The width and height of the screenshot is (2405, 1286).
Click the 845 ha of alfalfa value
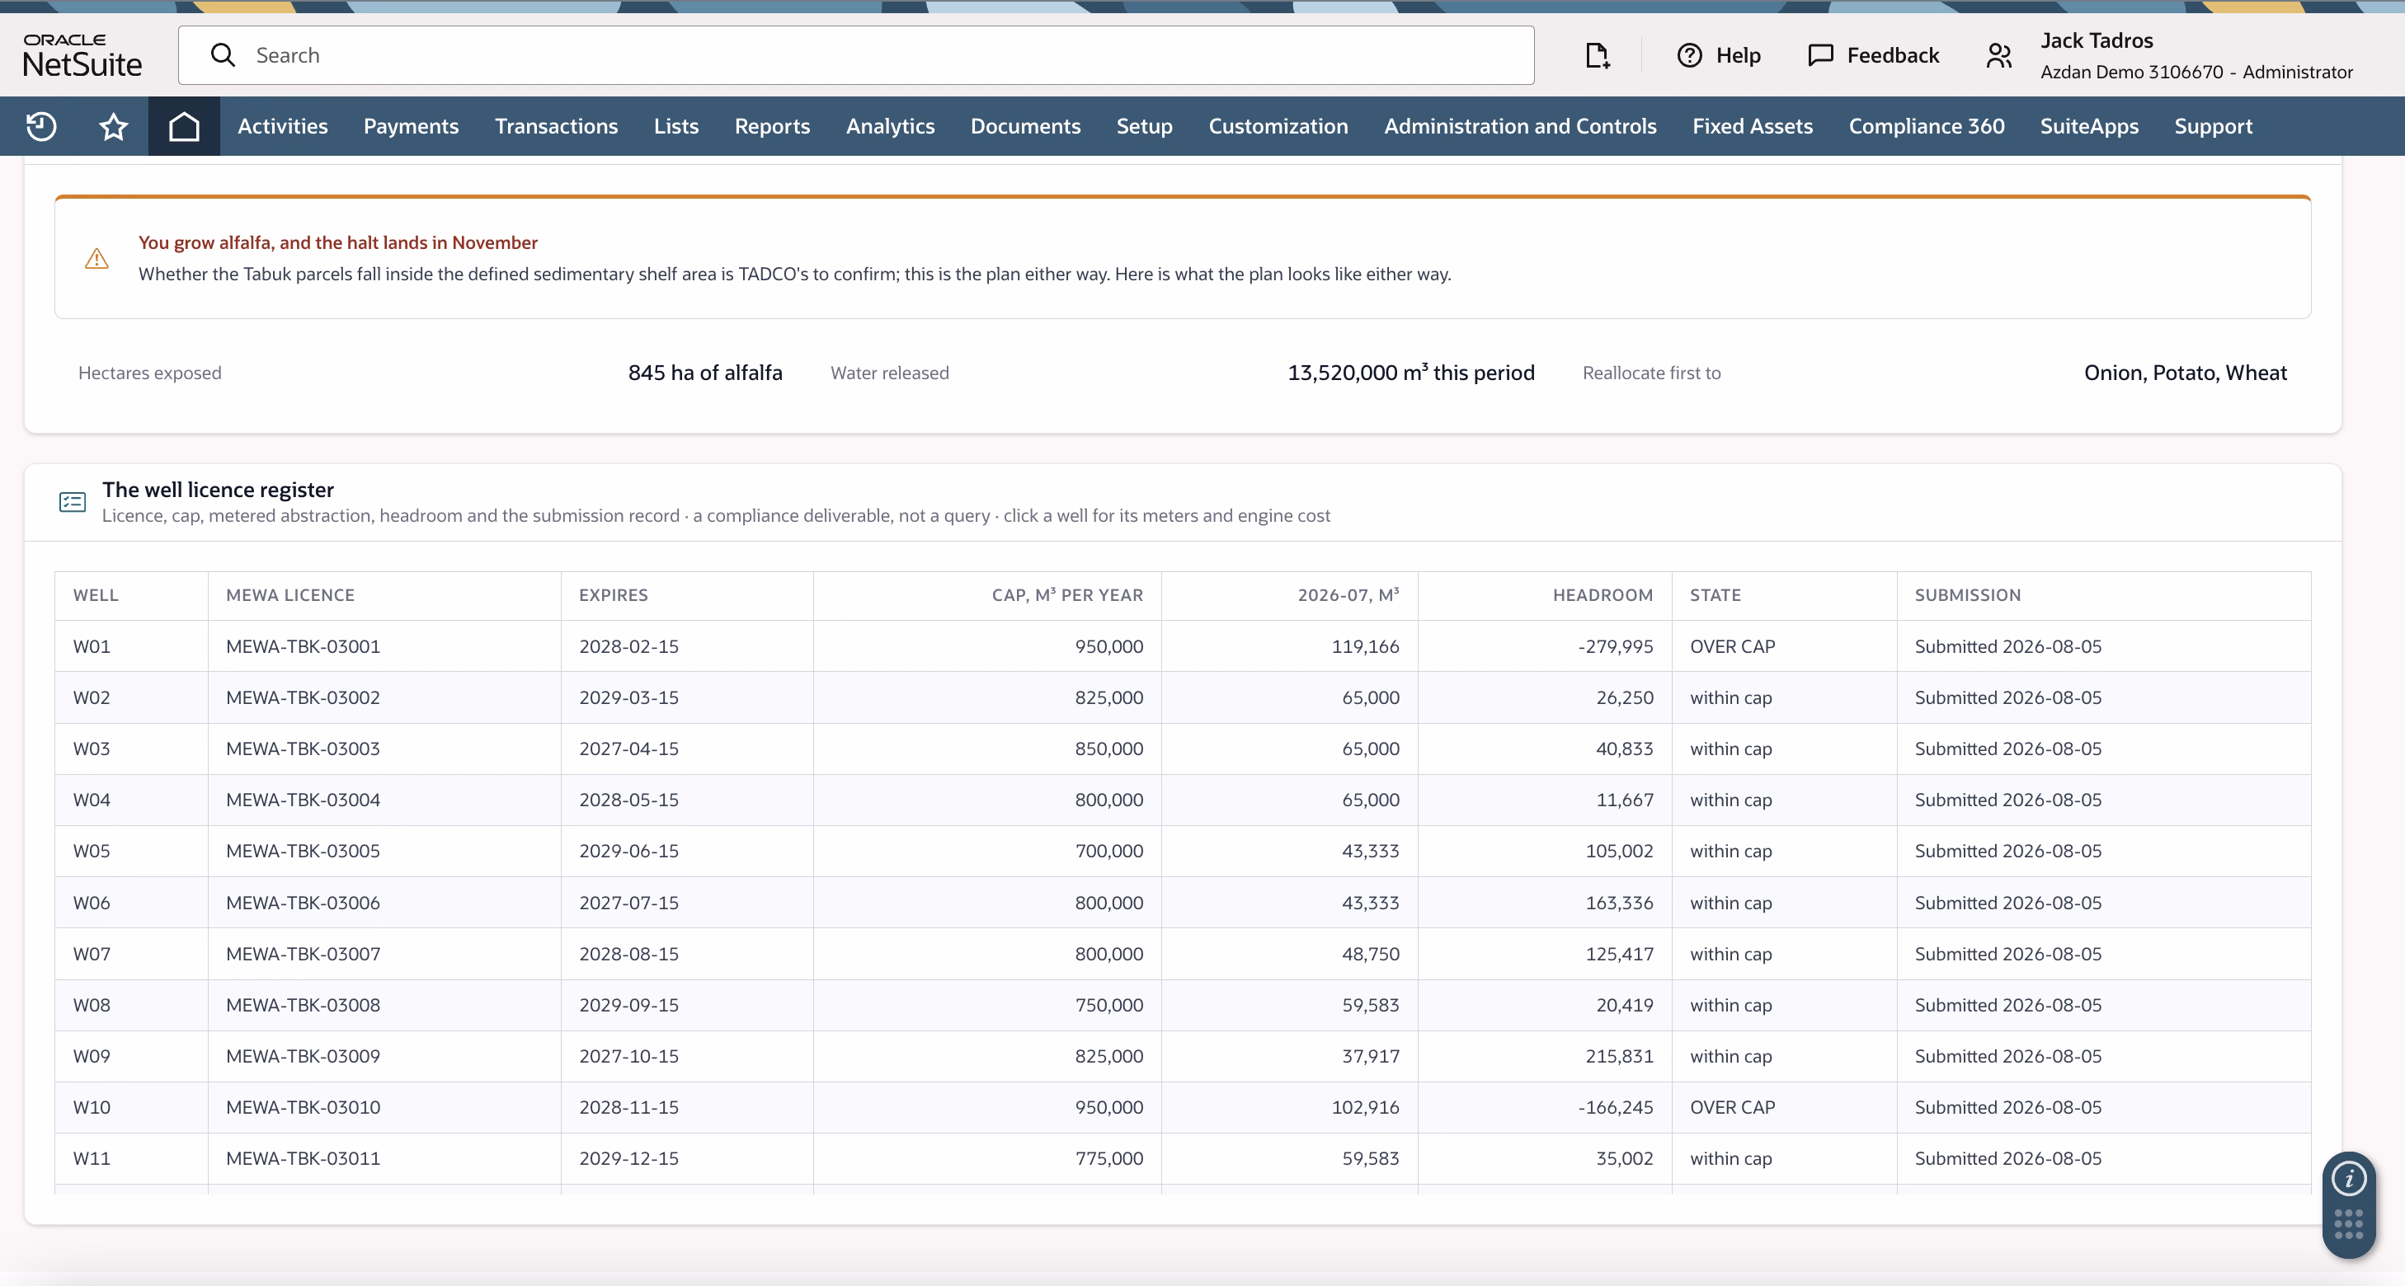coord(705,373)
